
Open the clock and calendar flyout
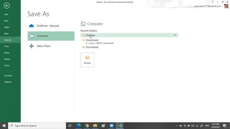coord(215,126)
